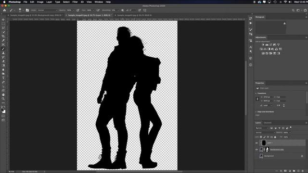Select the Rectangular Marquee tool

[3, 24]
